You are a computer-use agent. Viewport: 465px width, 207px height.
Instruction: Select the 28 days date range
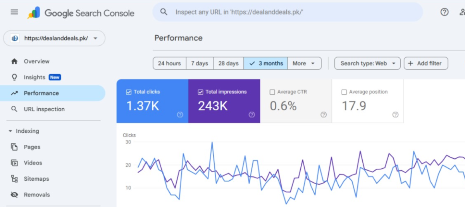pos(228,63)
